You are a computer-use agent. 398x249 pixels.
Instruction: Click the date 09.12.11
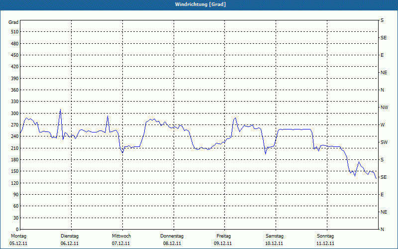coord(223,244)
